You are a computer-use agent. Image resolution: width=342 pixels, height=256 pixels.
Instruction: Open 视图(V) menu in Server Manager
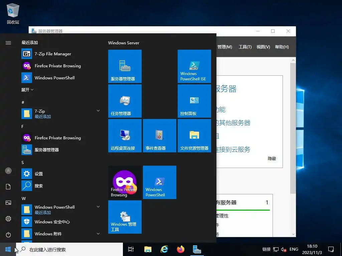(263, 47)
